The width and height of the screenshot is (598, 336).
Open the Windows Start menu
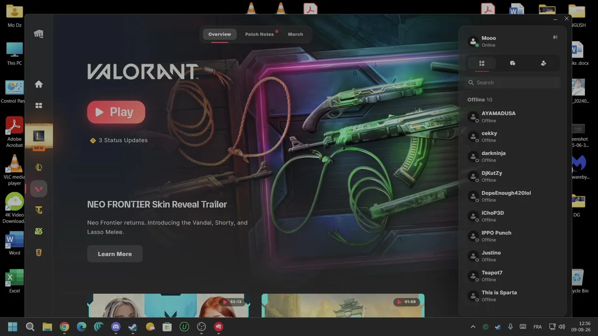[13, 327]
